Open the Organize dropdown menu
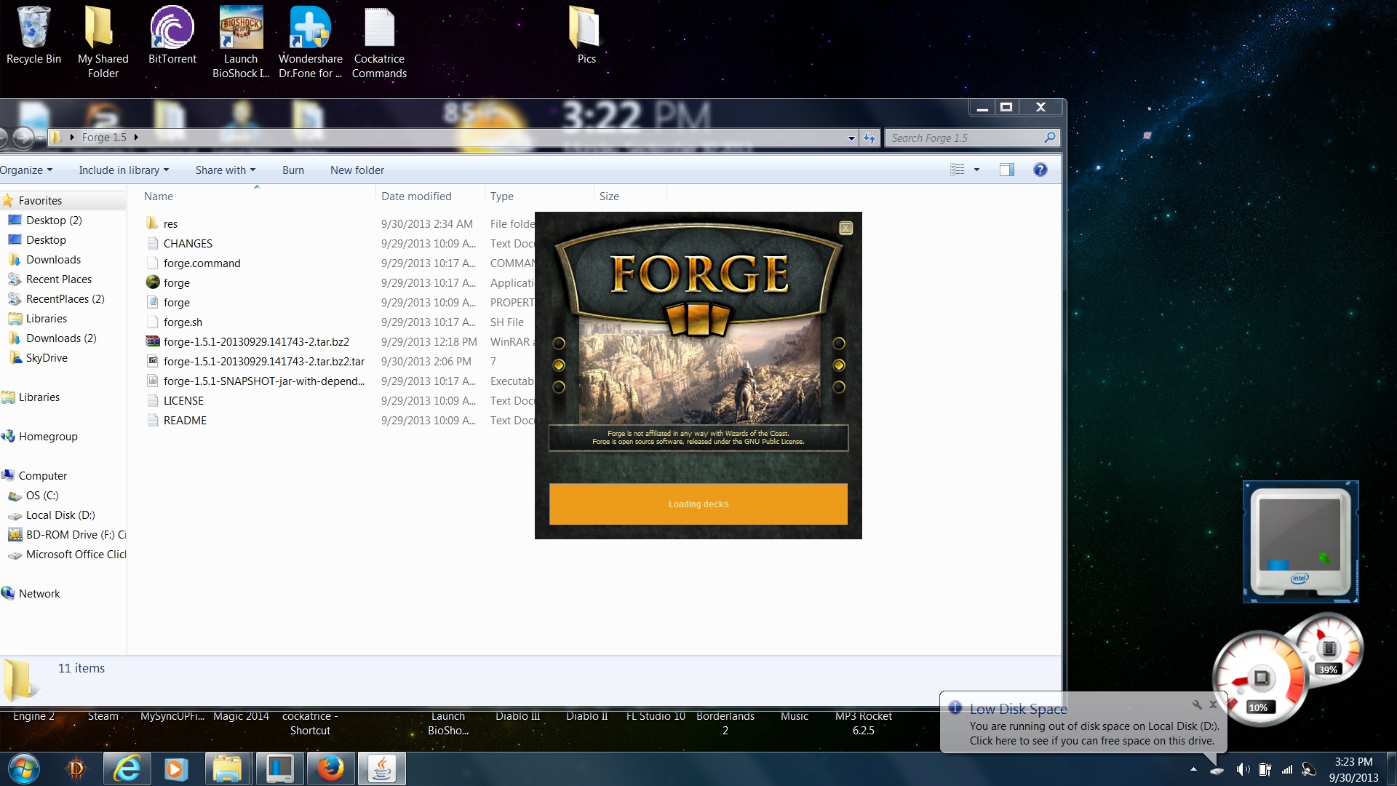 (x=26, y=170)
